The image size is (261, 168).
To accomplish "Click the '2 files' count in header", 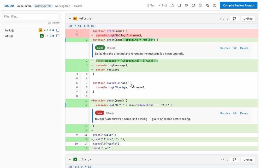I will pos(151,5).
